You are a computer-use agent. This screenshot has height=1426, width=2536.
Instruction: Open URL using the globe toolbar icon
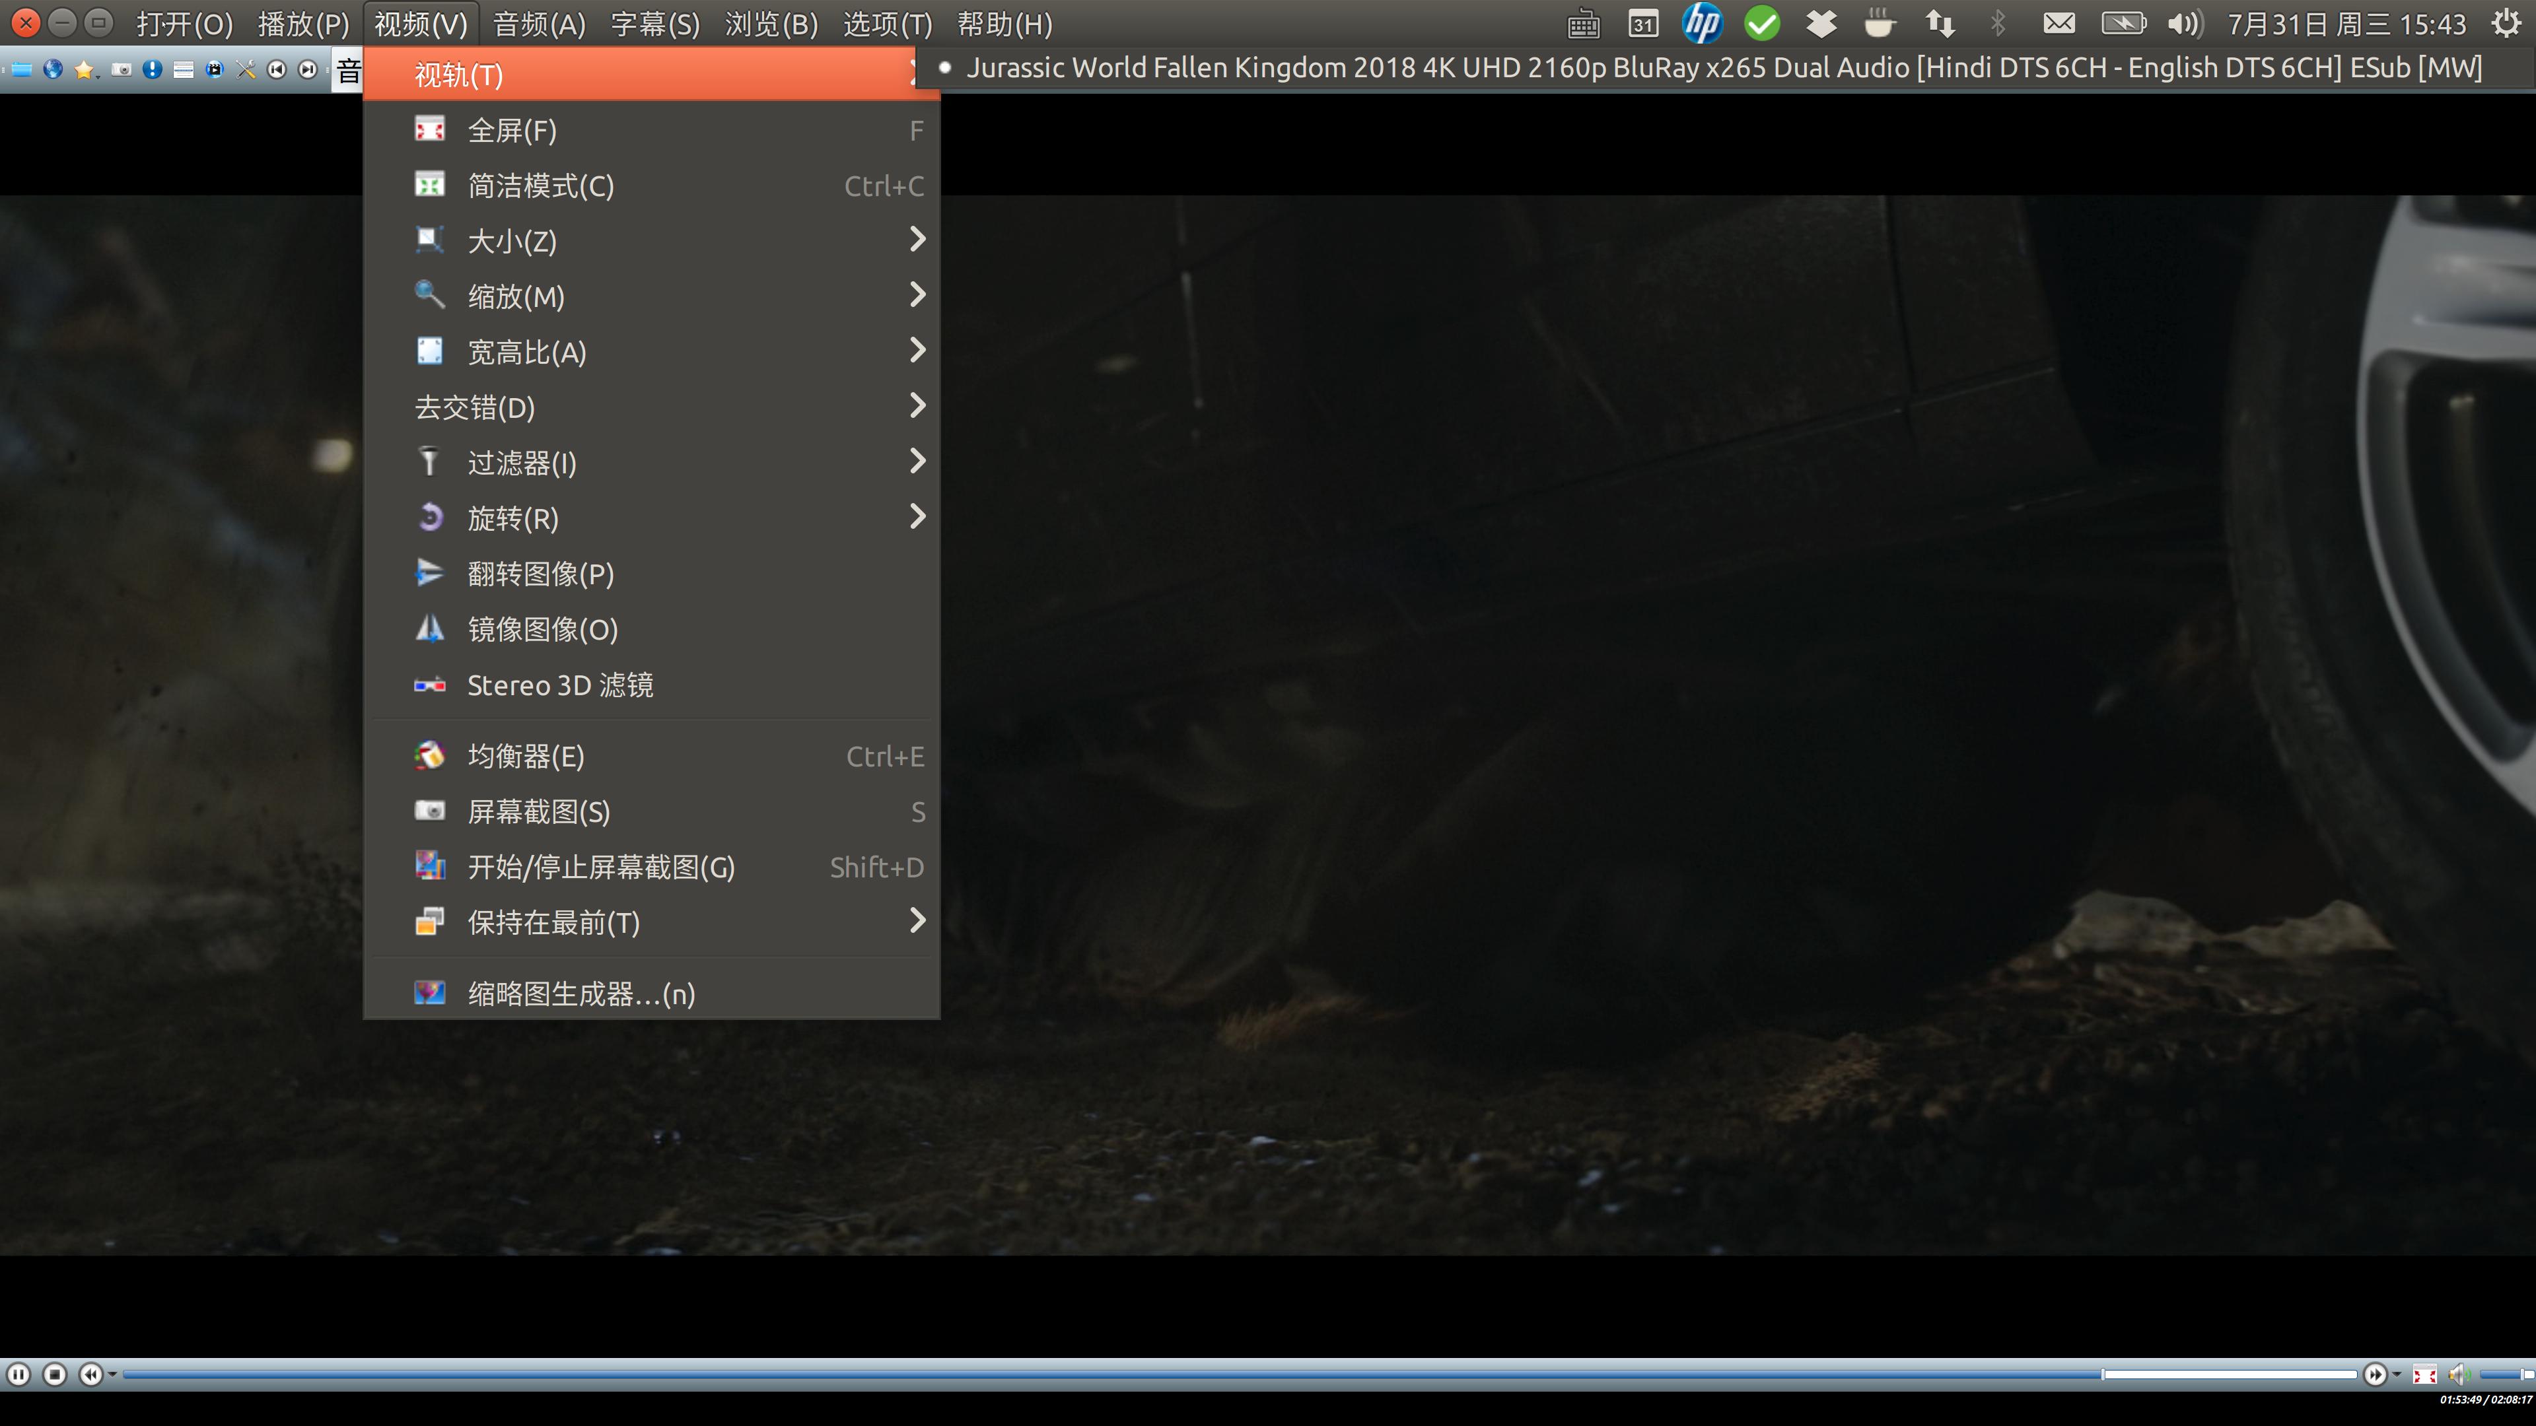click(53, 70)
